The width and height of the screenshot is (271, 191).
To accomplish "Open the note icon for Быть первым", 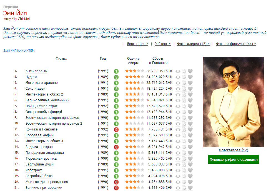I will pyautogui.click(x=184, y=71).
